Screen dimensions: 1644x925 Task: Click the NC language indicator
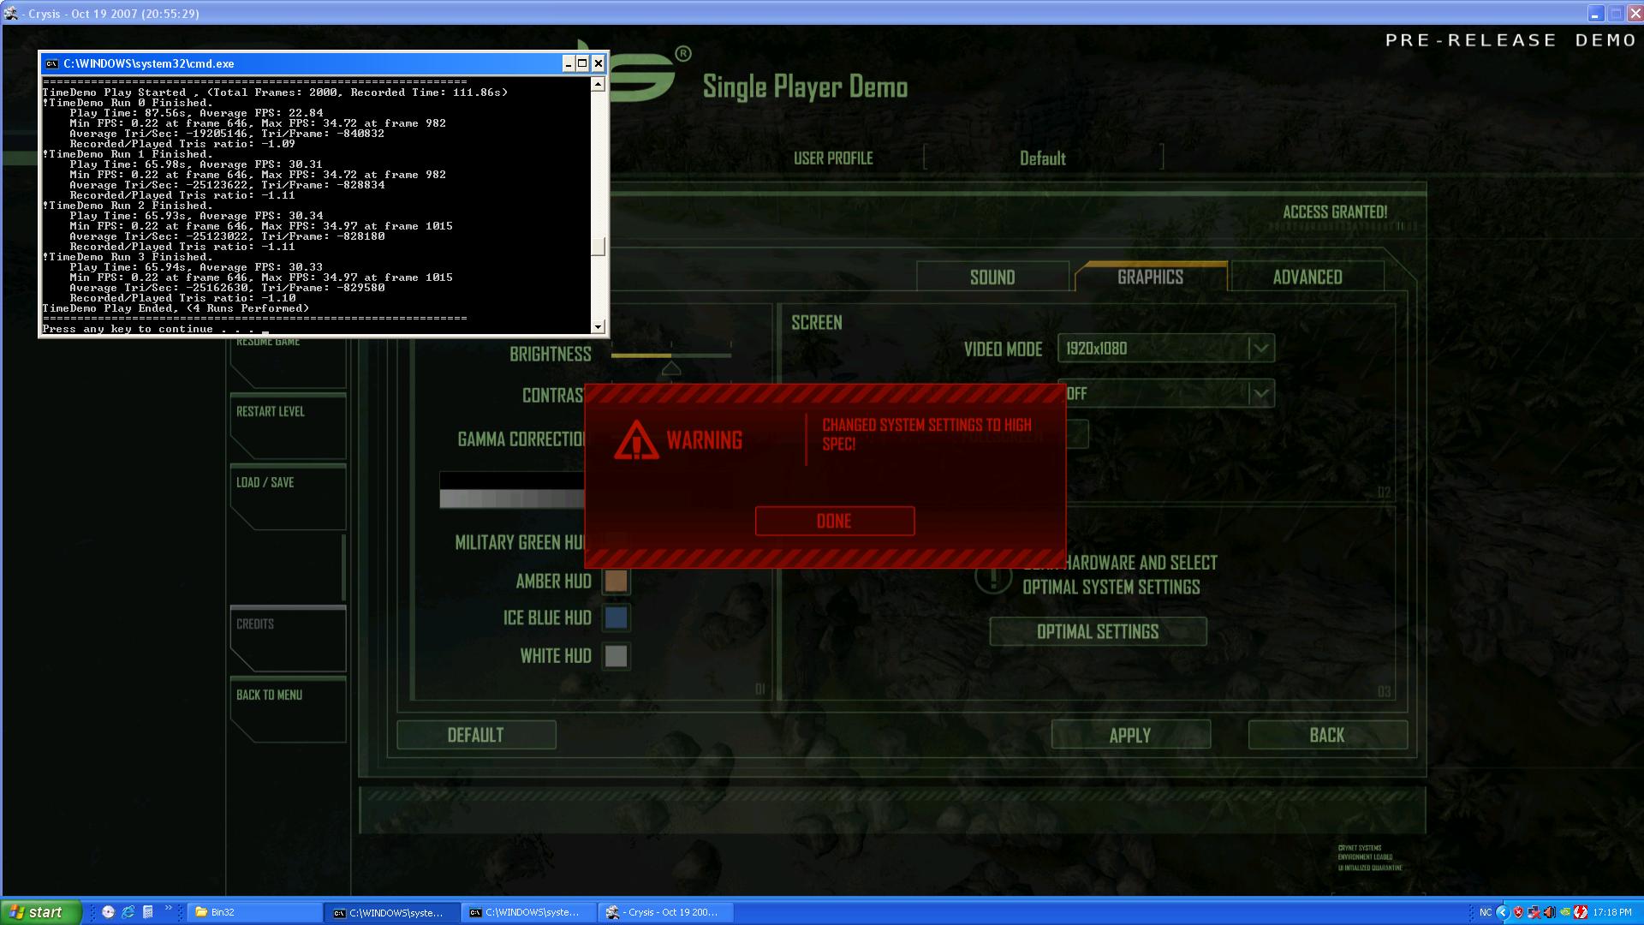(1486, 912)
